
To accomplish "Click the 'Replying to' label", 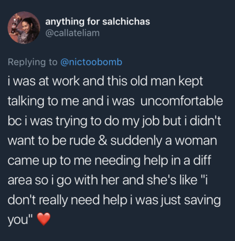I will 32,62.
